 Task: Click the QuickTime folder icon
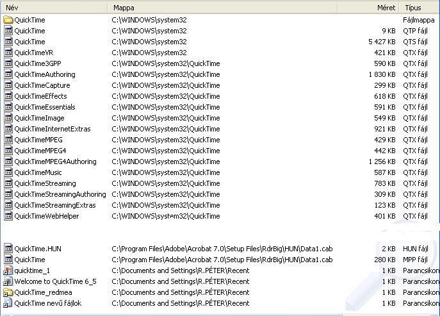tap(8, 20)
